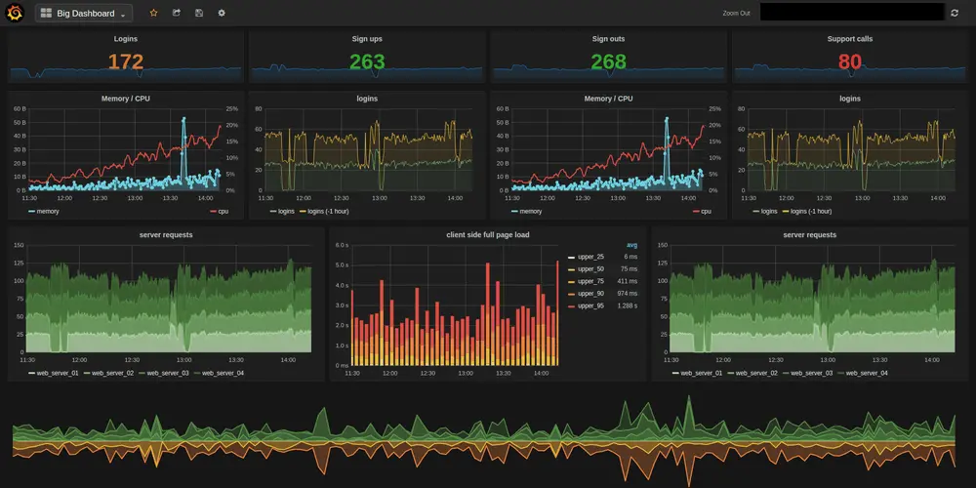Viewport: 976px width, 488px height.
Task: Open Memory / CPU title under Logins stat
Action: (126, 99)
